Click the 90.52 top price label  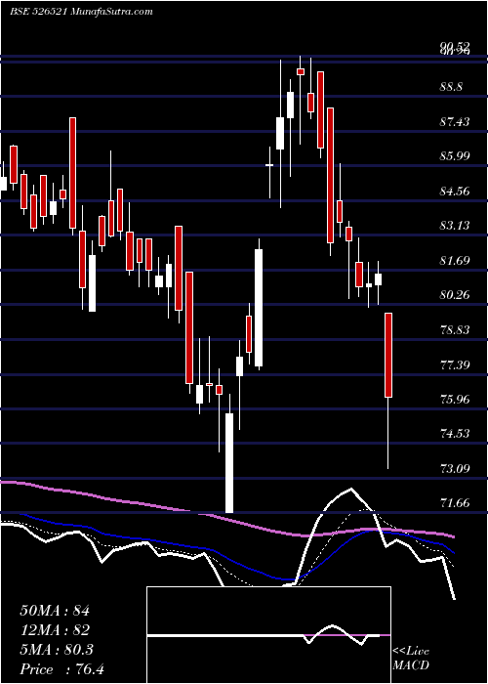(x=455, y=45)
